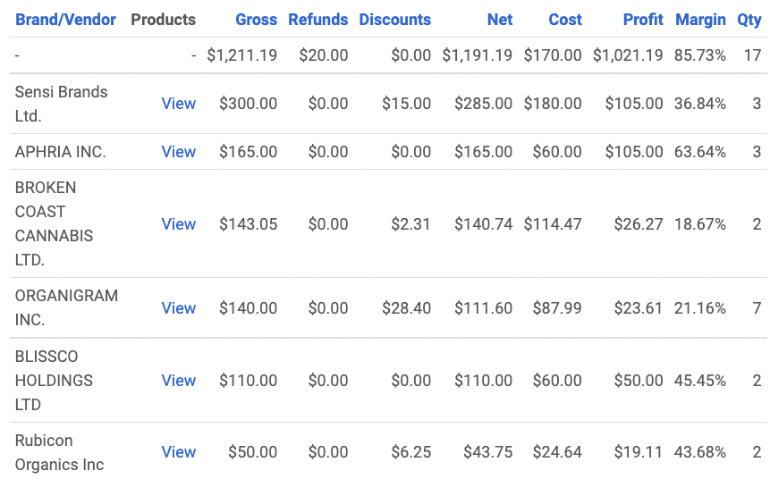Click the 85.73% margin cell
This screenshot has width=770, height=479.
click(699, 55)
